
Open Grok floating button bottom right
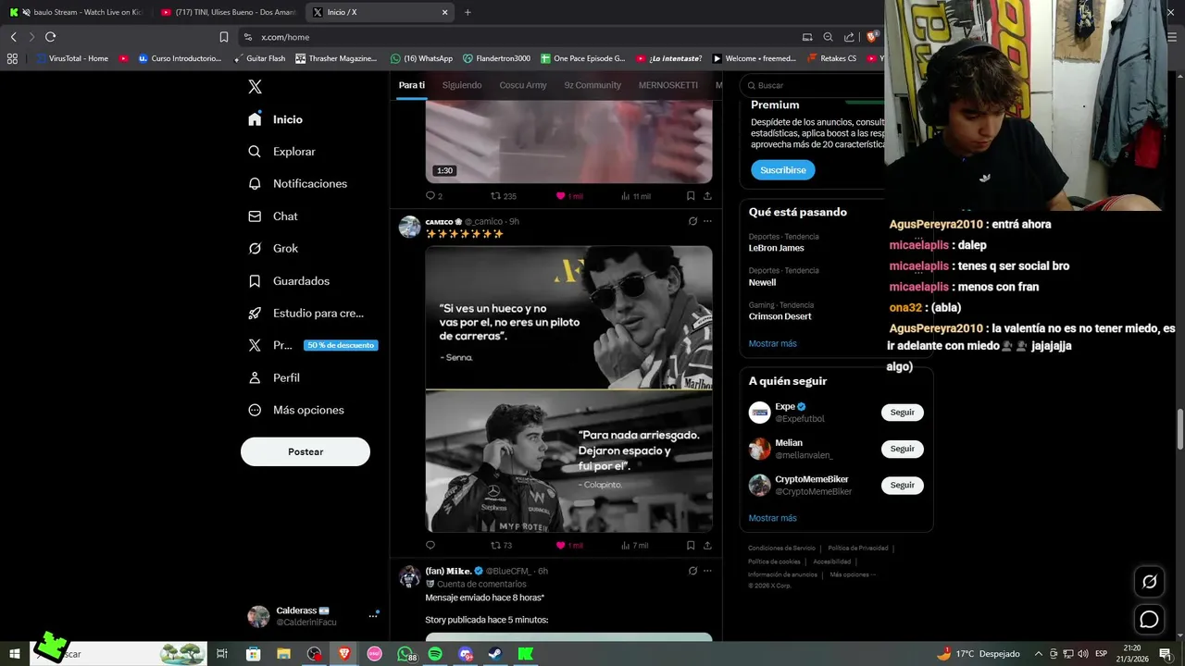[1149, 582]
